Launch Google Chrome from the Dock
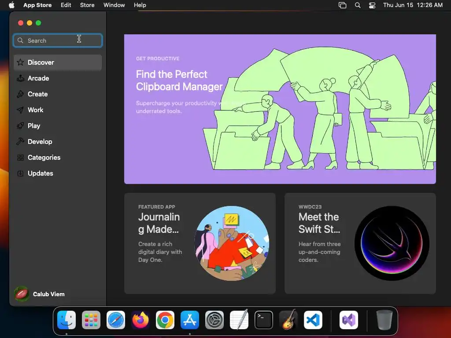This screenshot has height=338, width=451. point(165,320)
